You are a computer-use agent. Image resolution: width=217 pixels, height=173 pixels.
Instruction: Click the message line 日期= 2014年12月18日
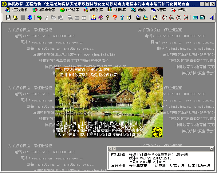(x=148, y=162)
